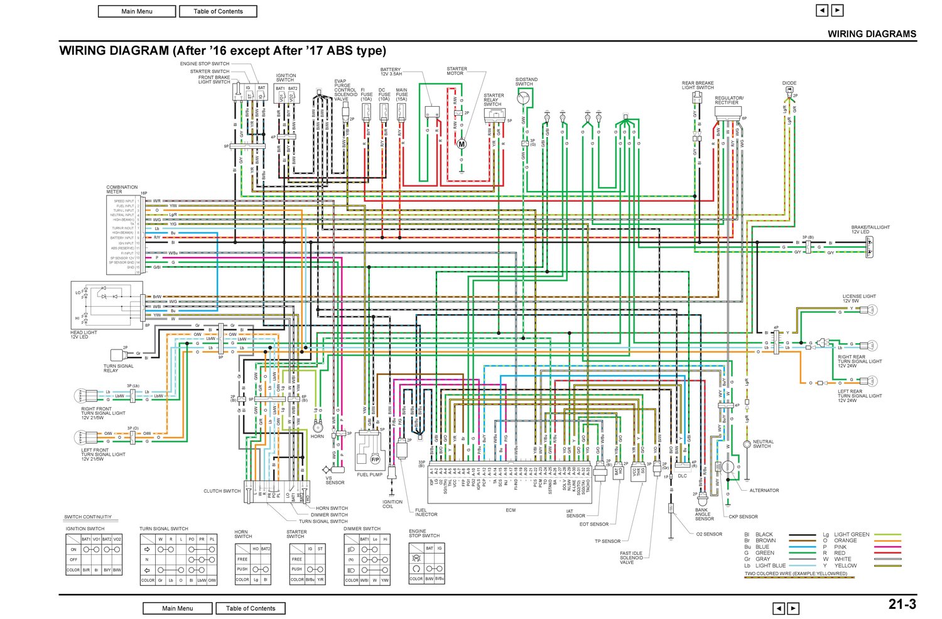The height and width of the screenshot is (619, 942).
Task: Open Table of Contents from the page header
Action: [218, 11]
